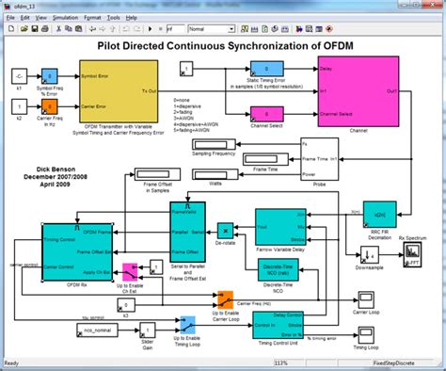Click the Watts display block
The image size is (446, 371).
[x=215, y=174]
